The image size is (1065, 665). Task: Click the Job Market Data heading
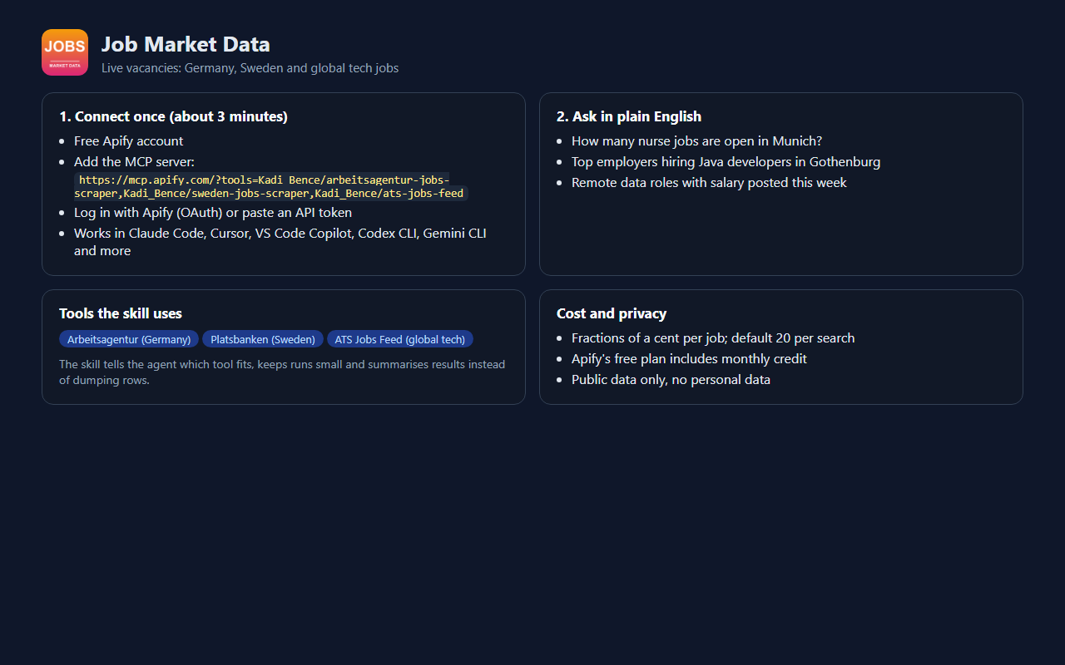186,44
